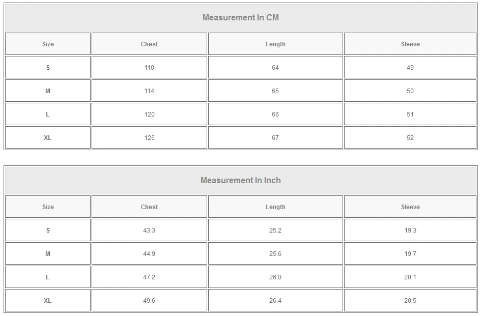The image size is (481, 316).
Task: Select the sleeve value 49 cell
Action: [x=410, y=68]
